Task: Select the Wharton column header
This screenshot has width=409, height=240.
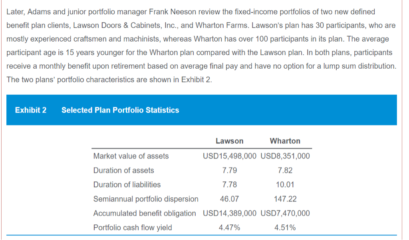Action: [285, 141]
